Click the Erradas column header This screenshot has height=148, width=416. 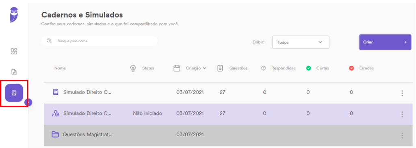click(366, 68)
